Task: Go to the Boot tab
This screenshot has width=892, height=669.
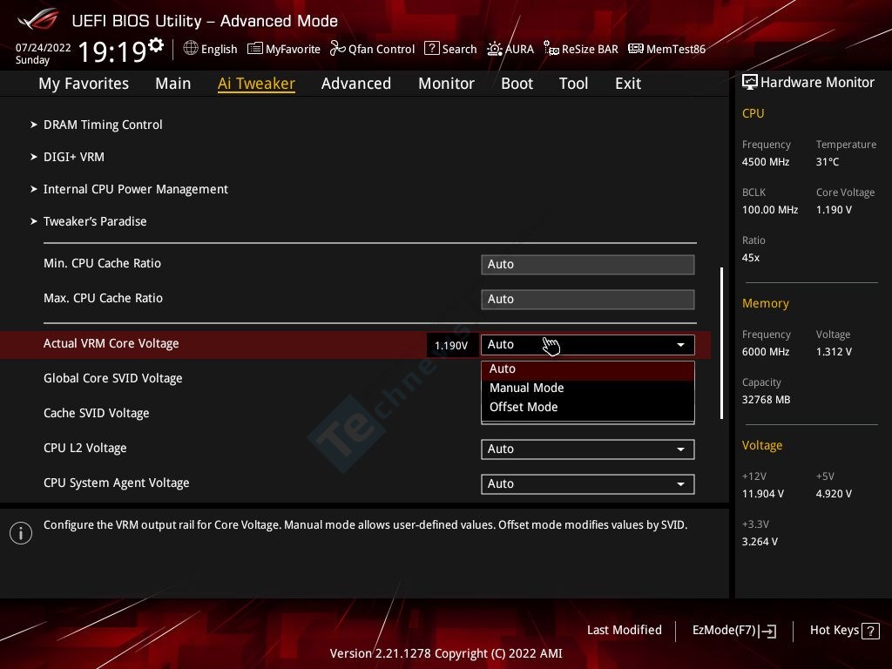Action: tap(517, 84)
